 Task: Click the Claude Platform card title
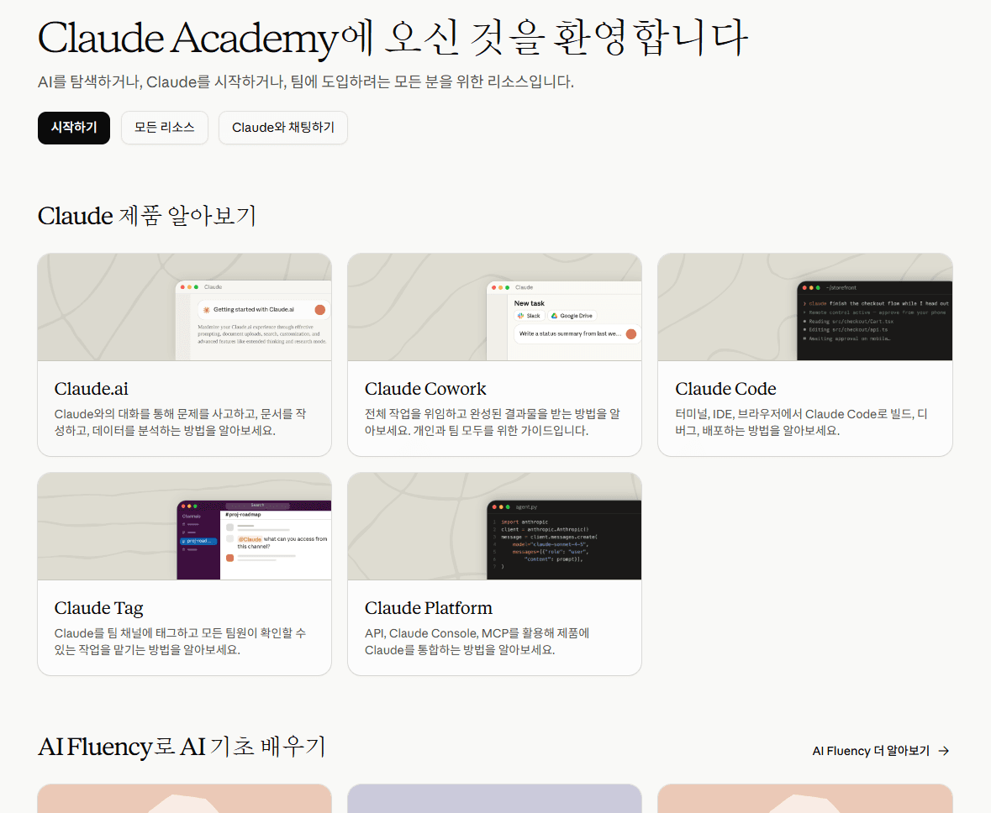429,608
